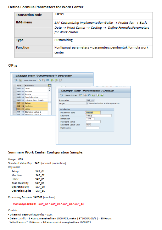The width and height of the screenshot is (162, 230).
Task: Click Display/Change toggle icon in Details toolbar
Action: pos(62,95)
